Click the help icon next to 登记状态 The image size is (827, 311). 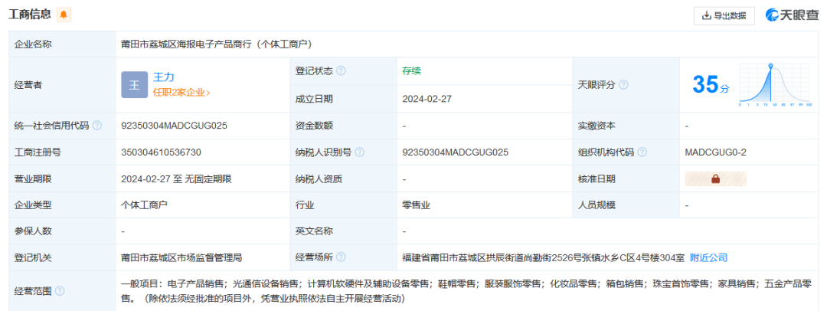pyautogui.click(x=341, y=70)
